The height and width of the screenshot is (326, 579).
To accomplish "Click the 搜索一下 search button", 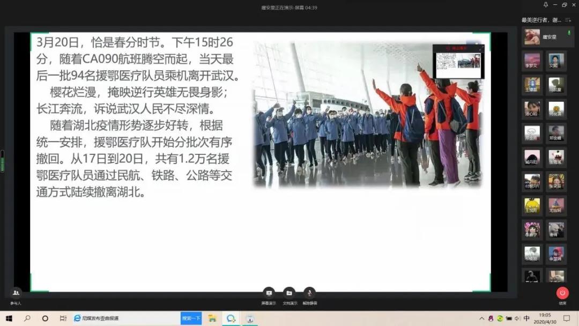I will [191, 318].
